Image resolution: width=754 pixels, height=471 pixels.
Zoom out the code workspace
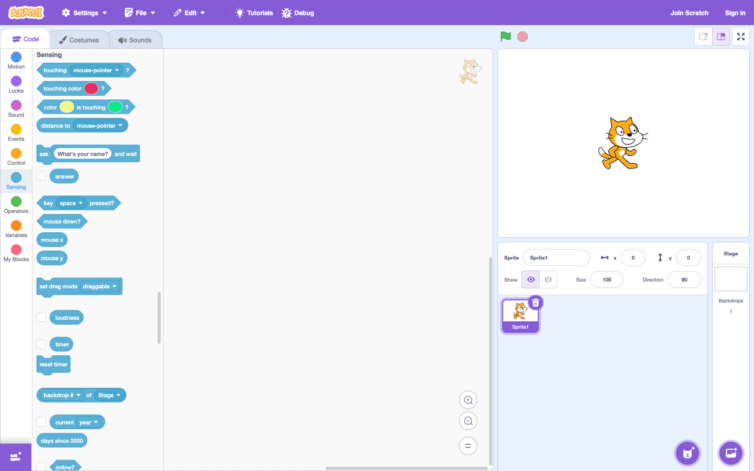click(x=468, y=421)
